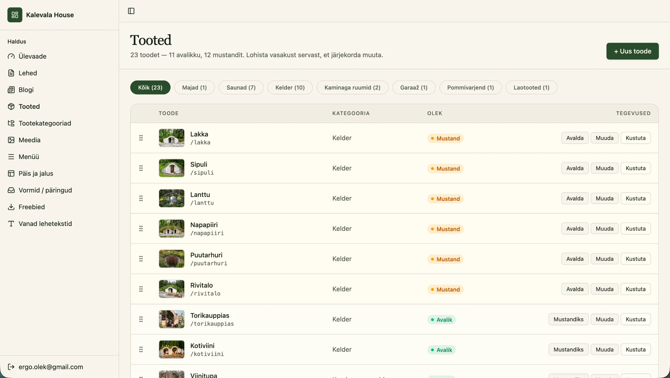670x378 pixels.
Task: Delete Rivitalo with Kustuta button
Action: 636,289
